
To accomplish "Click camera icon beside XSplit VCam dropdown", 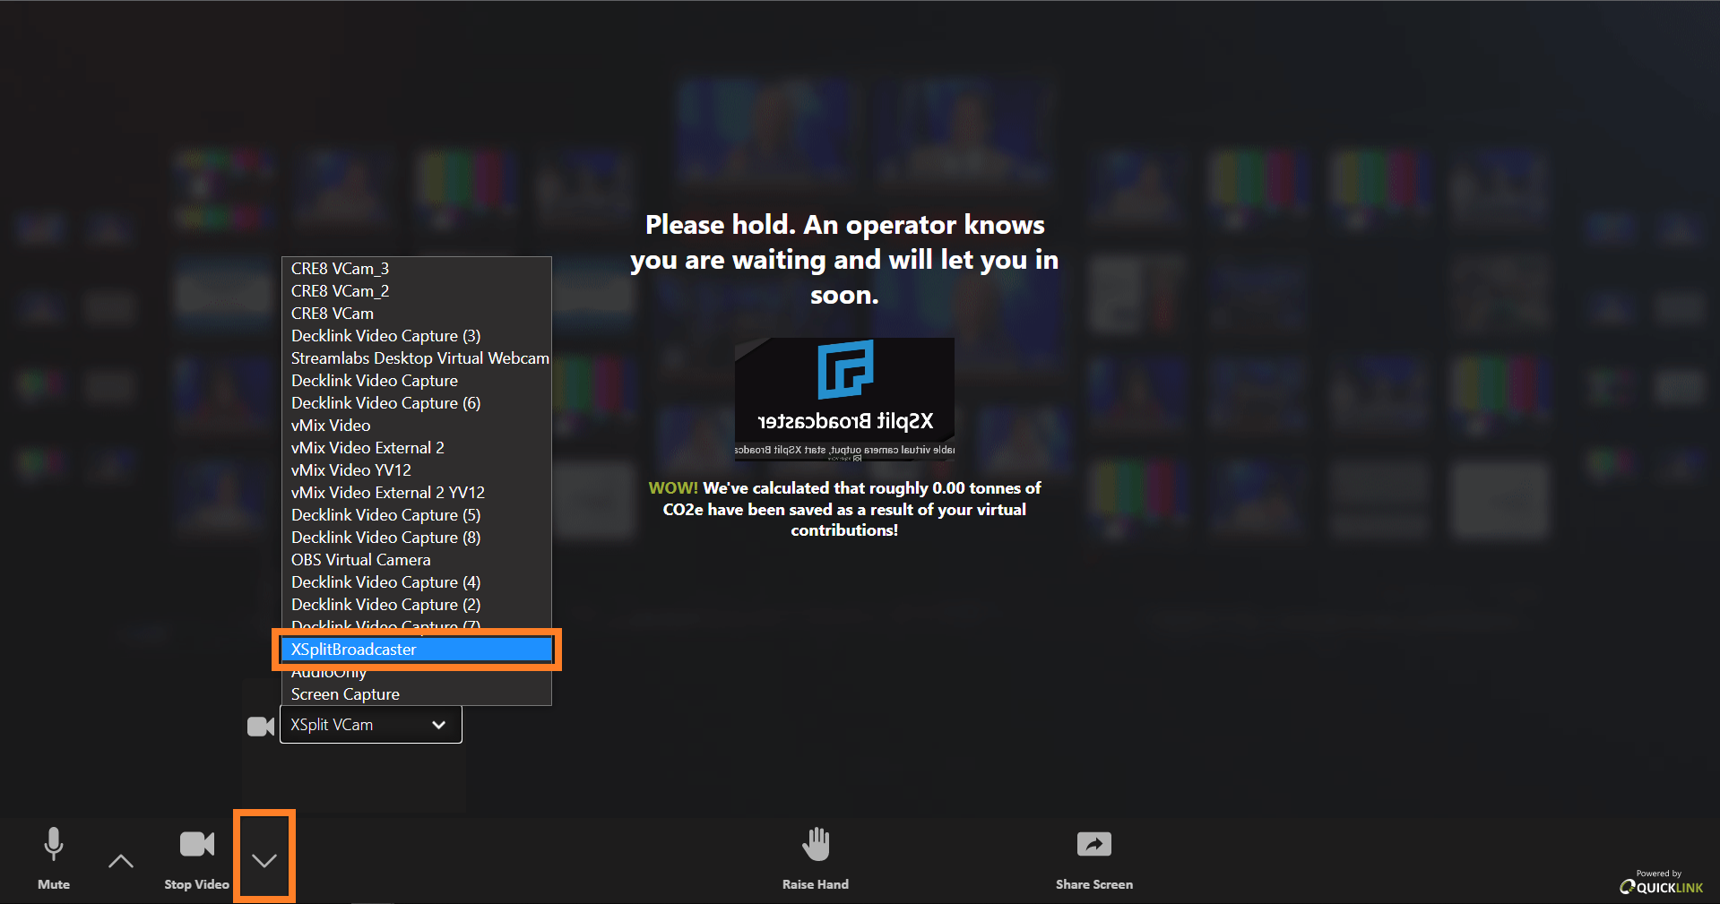I will (261, 726).
